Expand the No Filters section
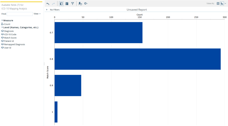 point(47,10)
